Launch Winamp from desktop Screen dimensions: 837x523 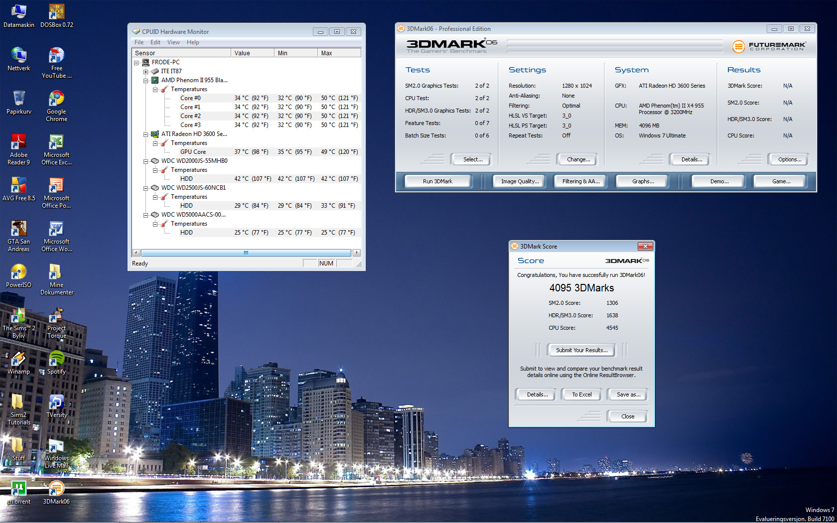pyautogui.click(x=19, y=362)
